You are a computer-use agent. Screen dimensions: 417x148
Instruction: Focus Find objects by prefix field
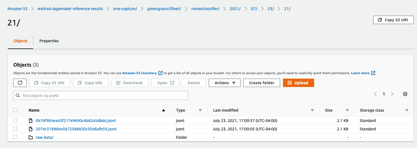[x=101, y=96]
